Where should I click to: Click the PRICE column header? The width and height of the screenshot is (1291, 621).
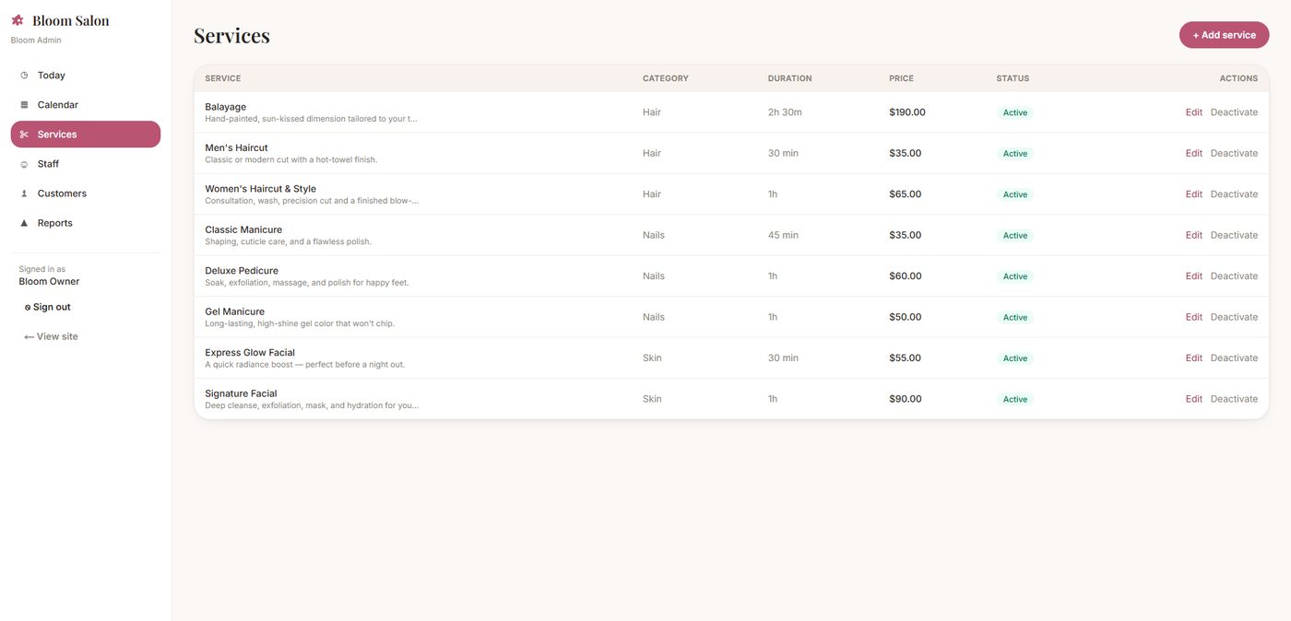pyautogui.click(x=902, y=78)
